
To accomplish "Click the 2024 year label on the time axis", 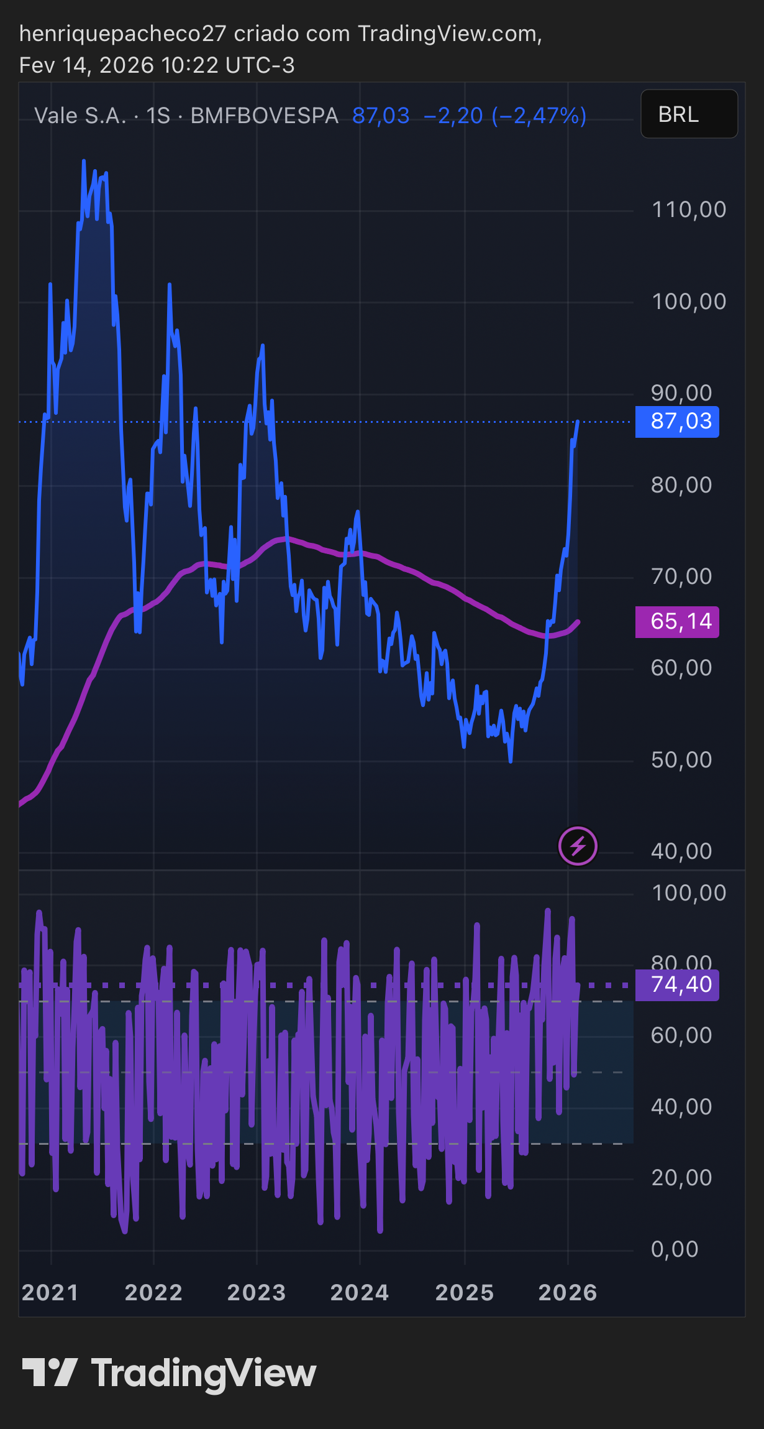I will pyautogui.click(x=360, y=1293).
